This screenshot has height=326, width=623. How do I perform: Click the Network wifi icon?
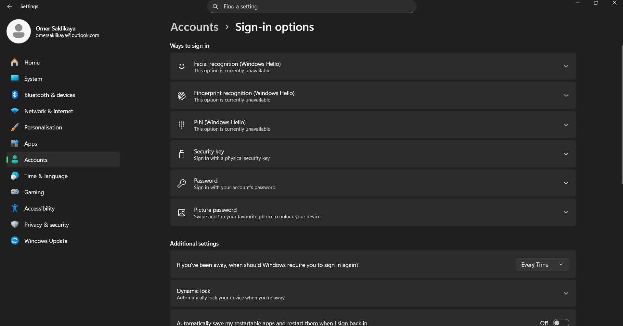point(15,111)
